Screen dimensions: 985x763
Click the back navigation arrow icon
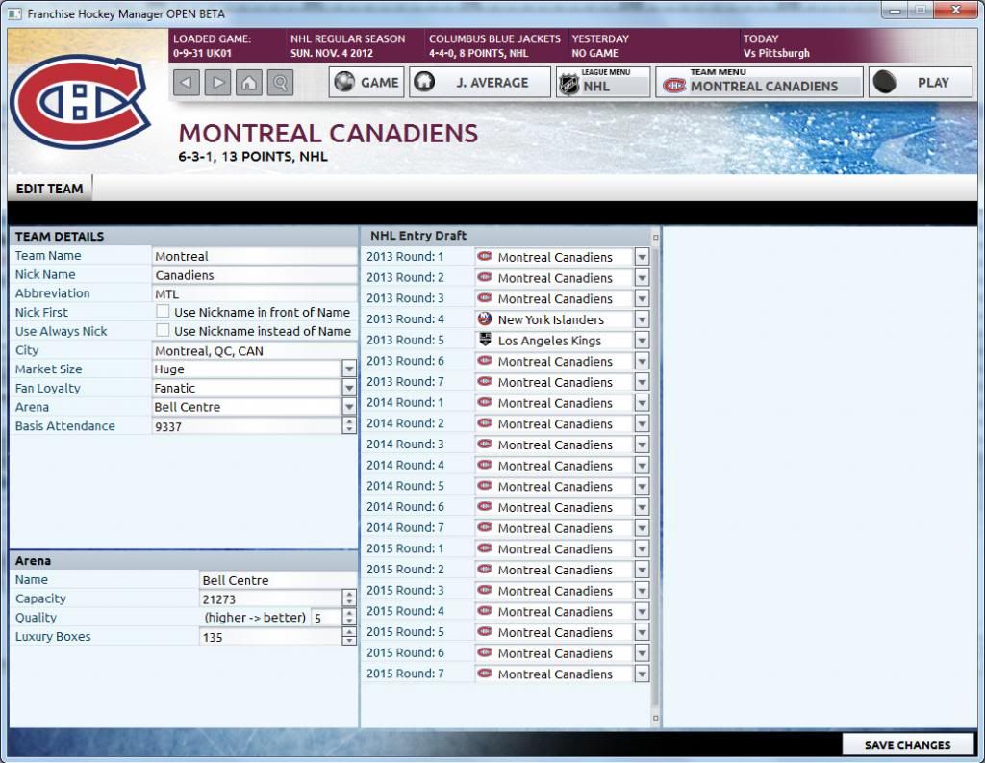pyautogui.click(x=187, y=83)
